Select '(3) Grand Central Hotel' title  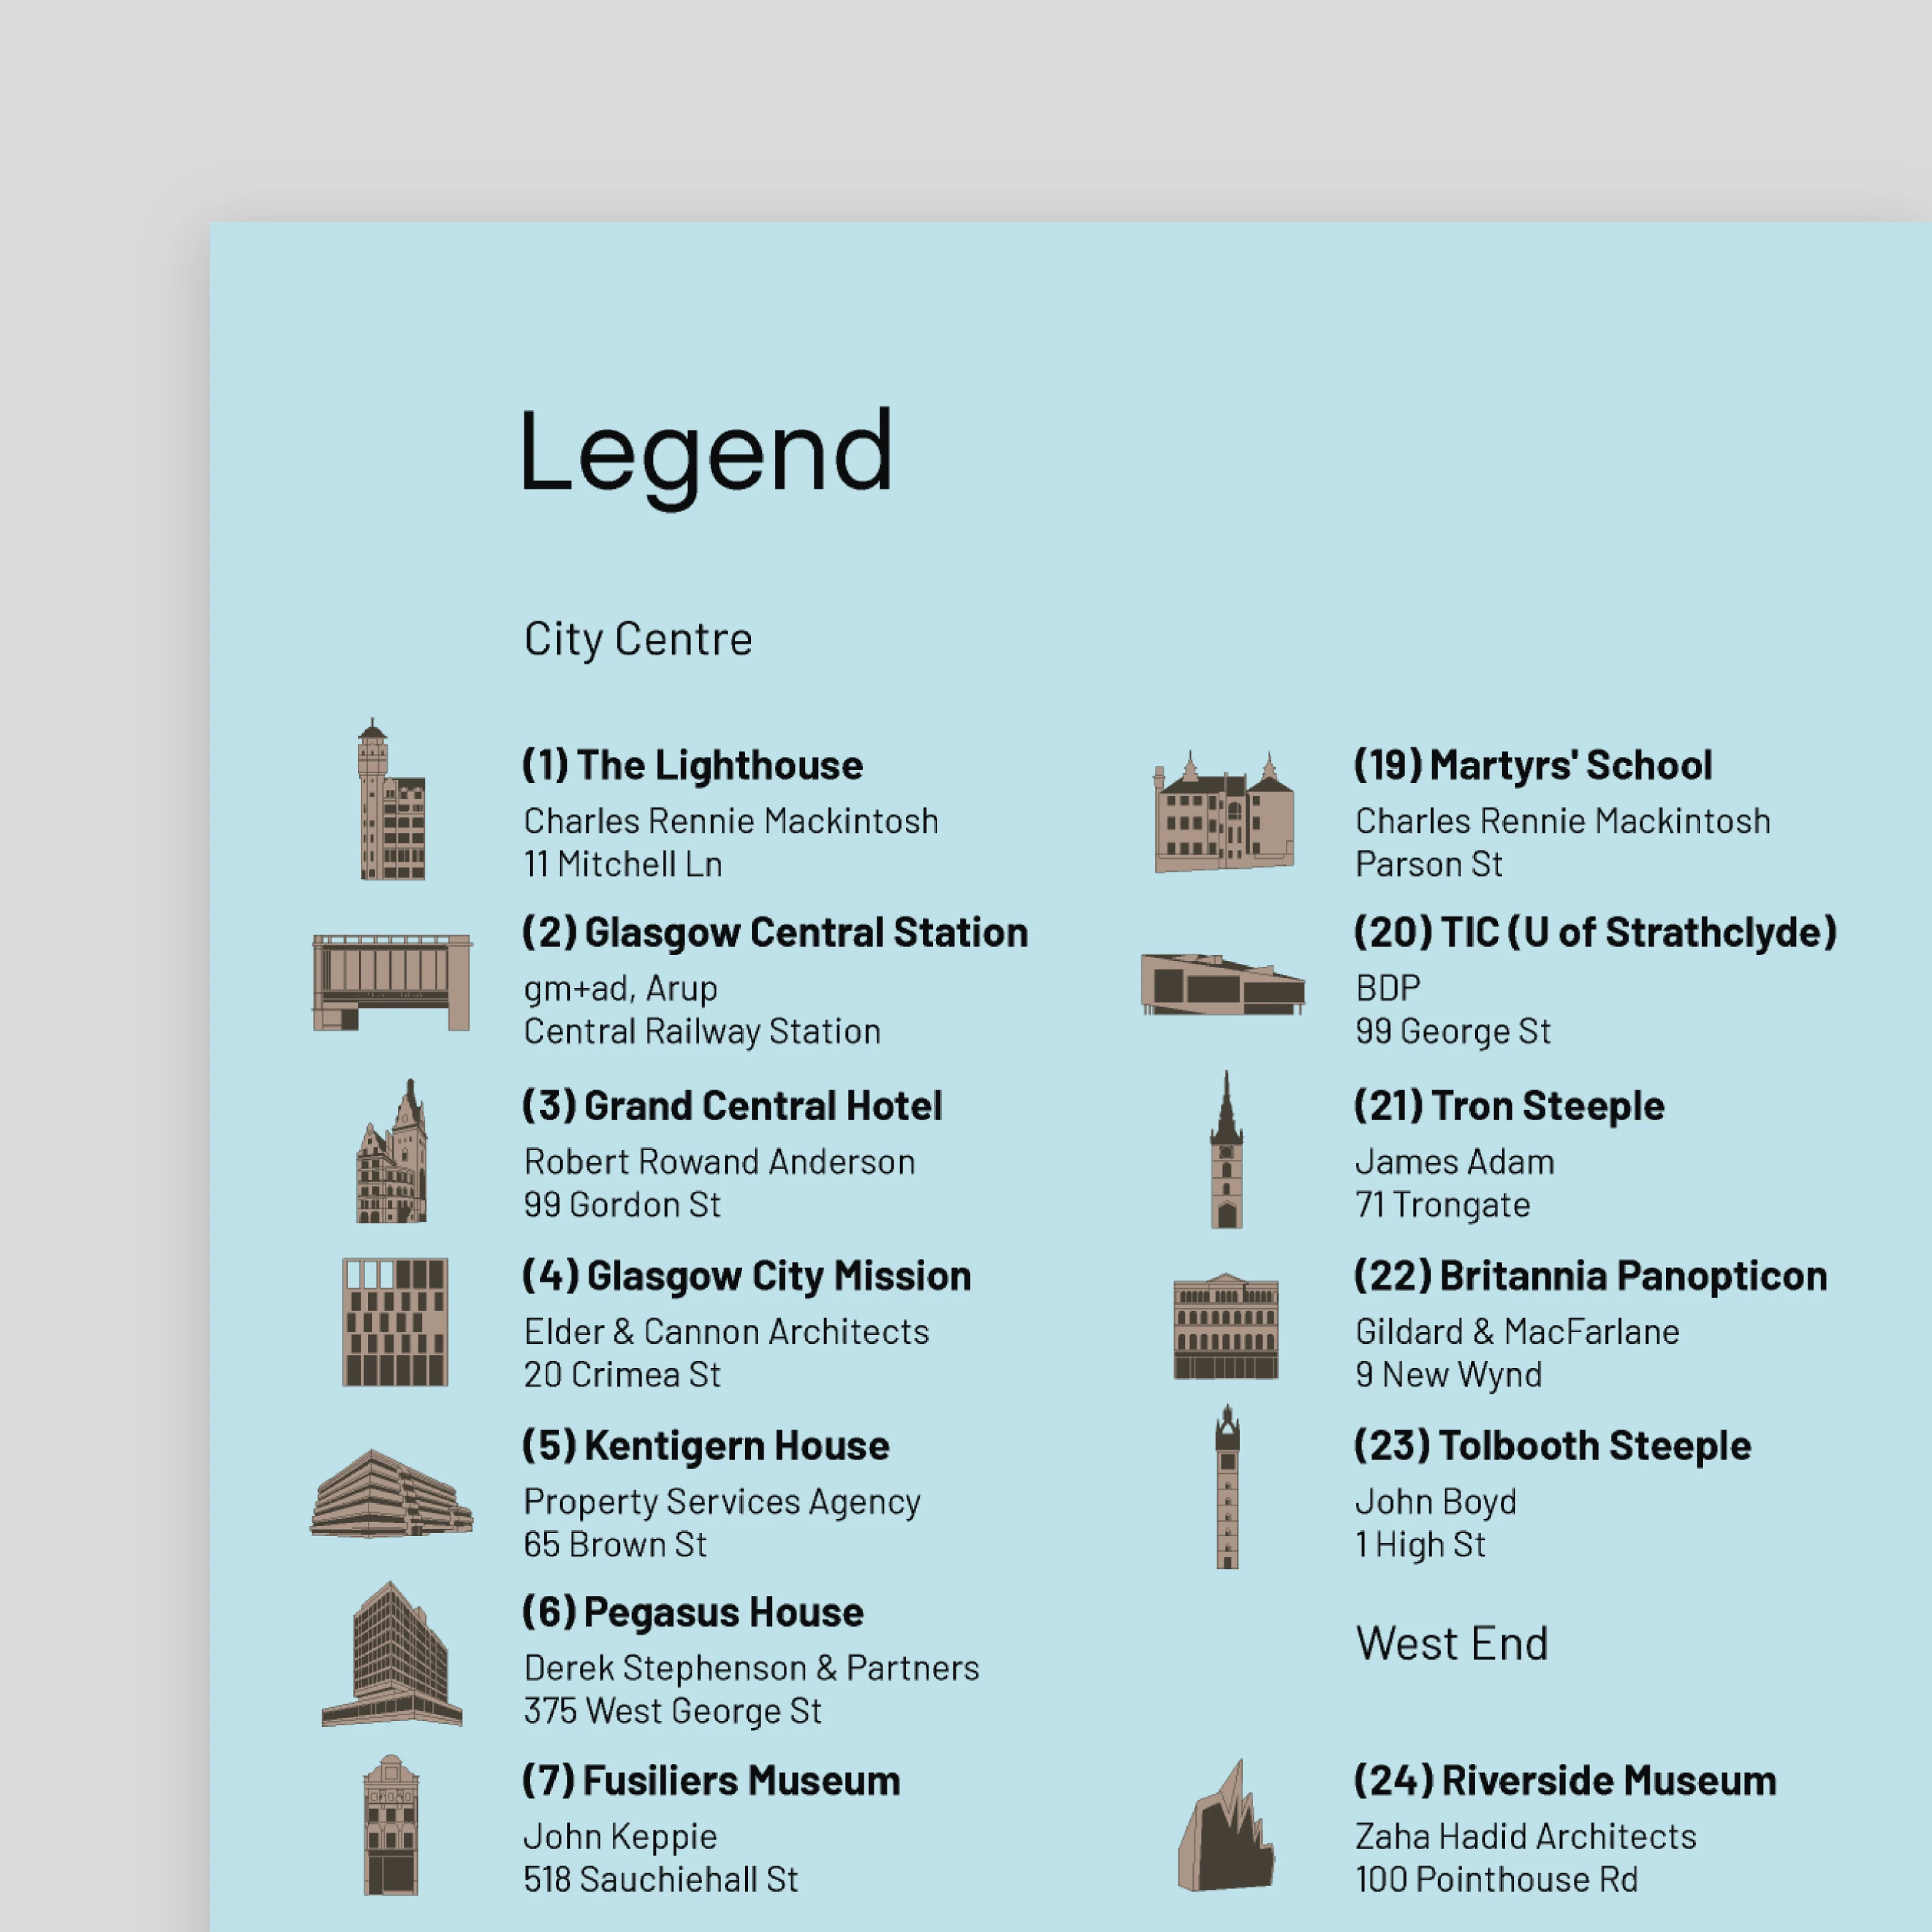732,1106
